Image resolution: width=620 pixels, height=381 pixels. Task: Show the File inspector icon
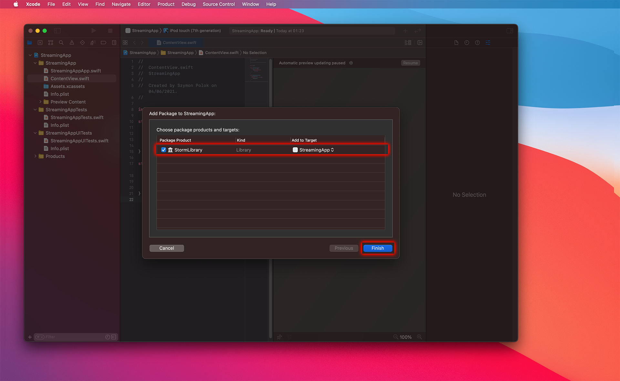[456, 43]
